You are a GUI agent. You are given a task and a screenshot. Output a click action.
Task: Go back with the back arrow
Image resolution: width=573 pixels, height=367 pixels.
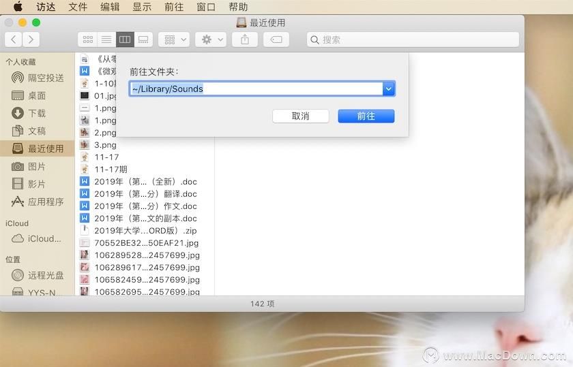(x=14, y=39)
